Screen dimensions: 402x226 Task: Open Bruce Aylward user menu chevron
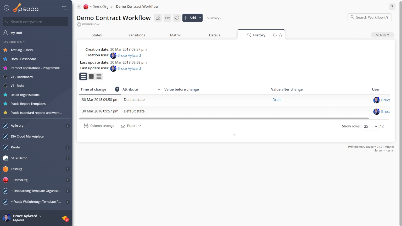[40, 216]
